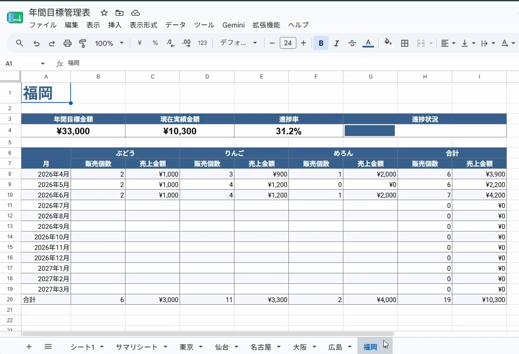Viewport: 519px width, 354px height.
Task: Open the Name Box dropdown arrow
Action: (43, 64)
